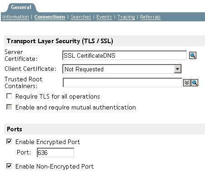This screenshot has height=174, width=205.
Task: Click the encrypted Port number field
Action: tap(55, 153)
